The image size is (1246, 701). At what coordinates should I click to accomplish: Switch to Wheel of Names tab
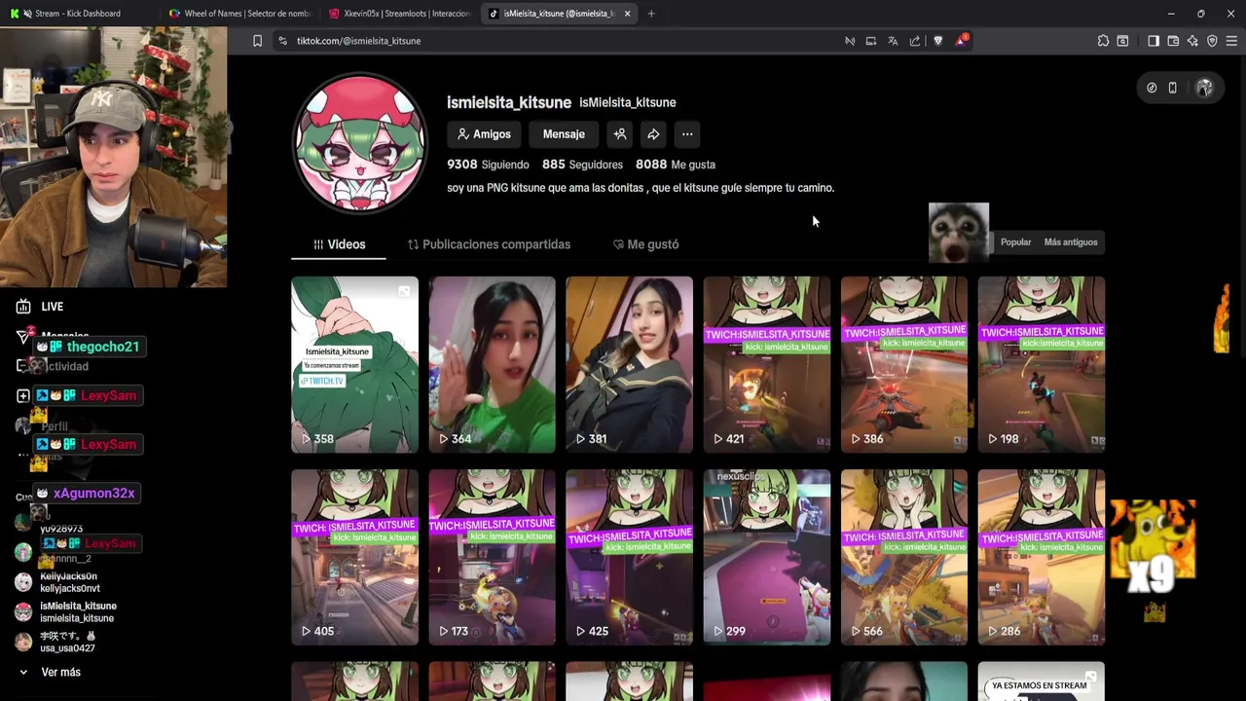pyautogui.click(x=238, y=14)
